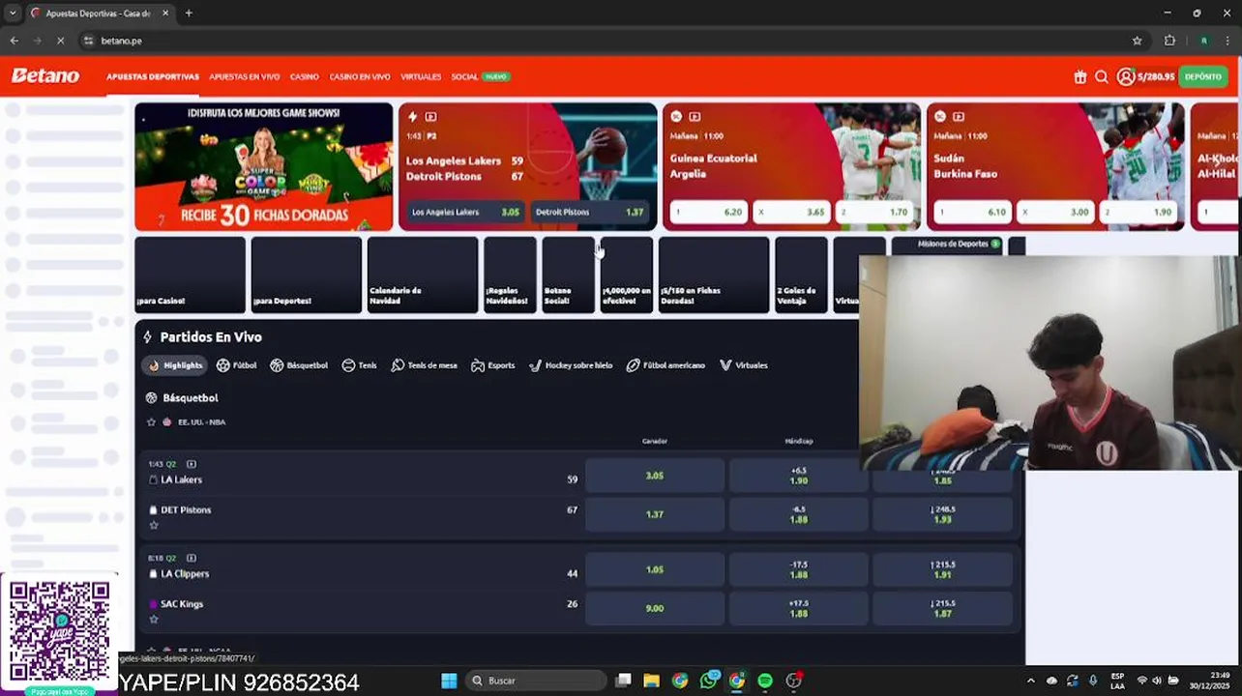Open the user account icon with balance
This screenshot has height=696, width=1242.
coord(1145,76)
